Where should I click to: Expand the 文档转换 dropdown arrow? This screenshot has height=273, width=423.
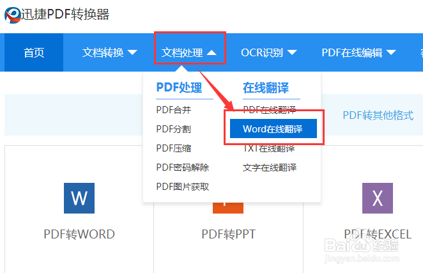132,52
